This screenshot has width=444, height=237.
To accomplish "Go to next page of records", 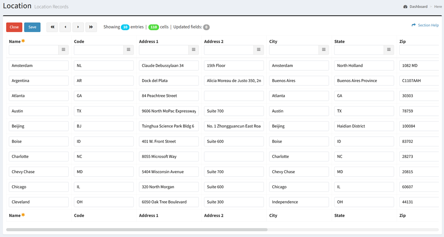I will click(x=78, y=27).
